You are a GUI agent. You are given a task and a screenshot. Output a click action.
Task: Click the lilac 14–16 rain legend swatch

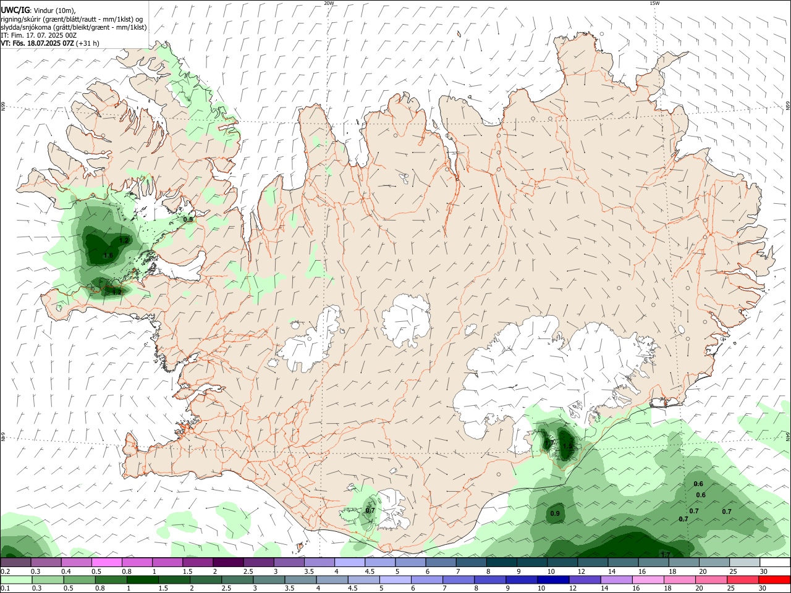click(617, 581)
